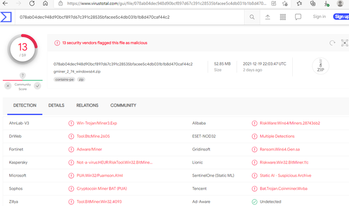Click Ransom.Win64.Gen.sa Gridinsoft result

click(x=280, y=149)
